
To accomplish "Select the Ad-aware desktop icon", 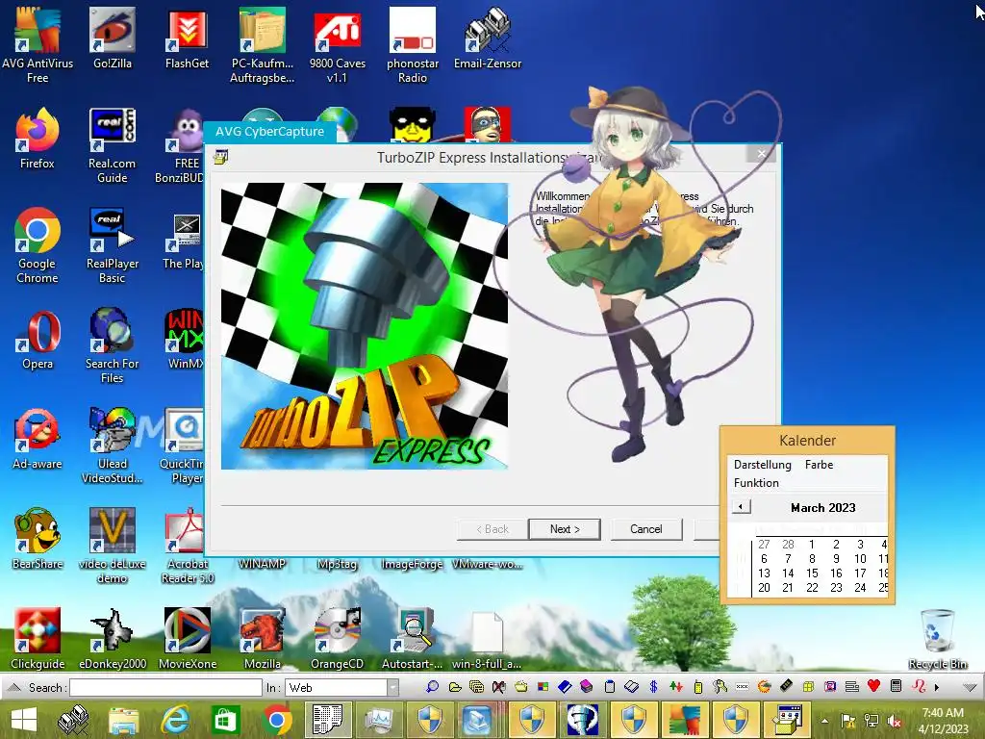I will (x=38, y=439).
